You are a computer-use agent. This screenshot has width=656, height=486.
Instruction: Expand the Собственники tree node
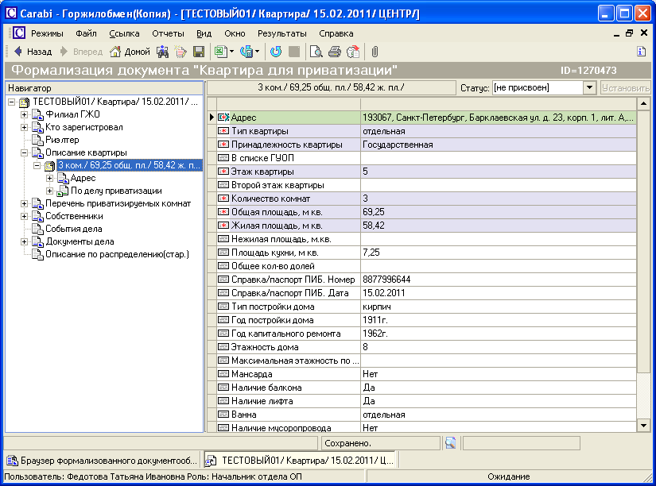click(24, 216)
